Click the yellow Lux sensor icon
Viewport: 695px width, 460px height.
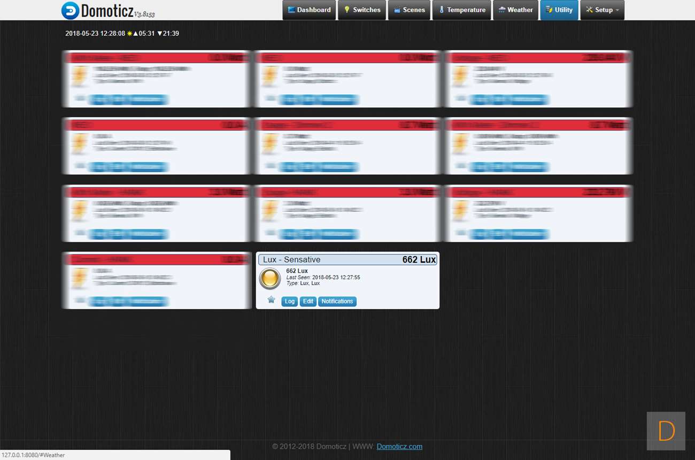(x=270, y=279)
